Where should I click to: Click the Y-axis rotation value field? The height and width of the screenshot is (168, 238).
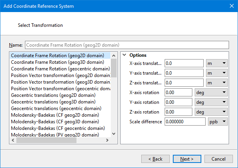tap(178, 102)
